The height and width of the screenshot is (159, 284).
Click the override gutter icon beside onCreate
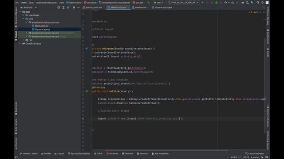87,49
